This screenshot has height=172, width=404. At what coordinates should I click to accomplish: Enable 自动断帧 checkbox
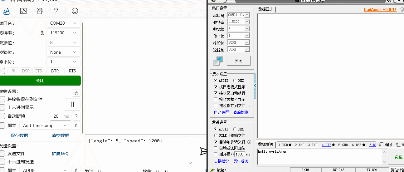pos(2,116)
